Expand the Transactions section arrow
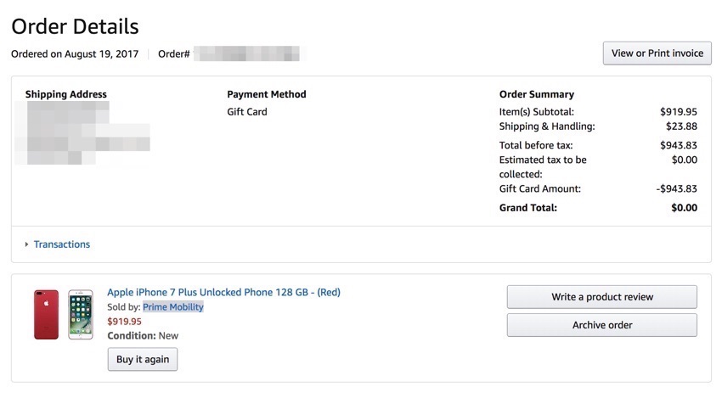Screen dimensions: 722x398 coord(26,244)
